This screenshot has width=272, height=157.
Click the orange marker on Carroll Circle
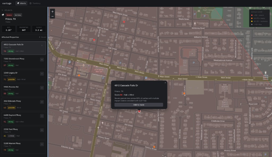click(x=184, y=93)
